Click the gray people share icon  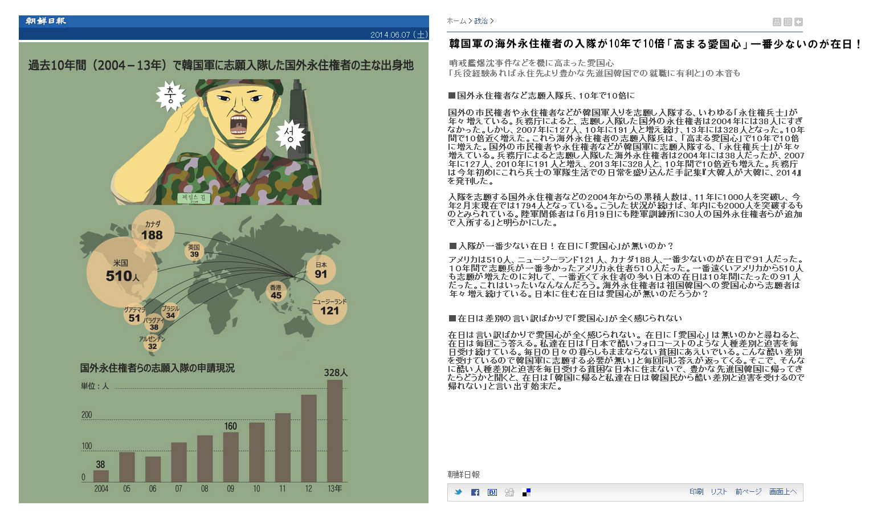(x=509, y=492)
